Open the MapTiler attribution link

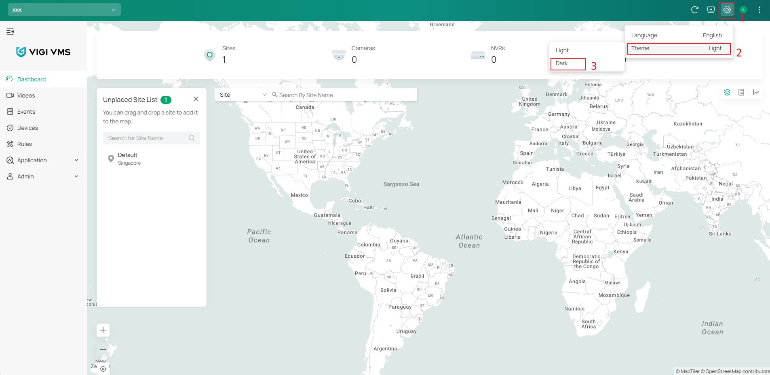pos(688,371)
